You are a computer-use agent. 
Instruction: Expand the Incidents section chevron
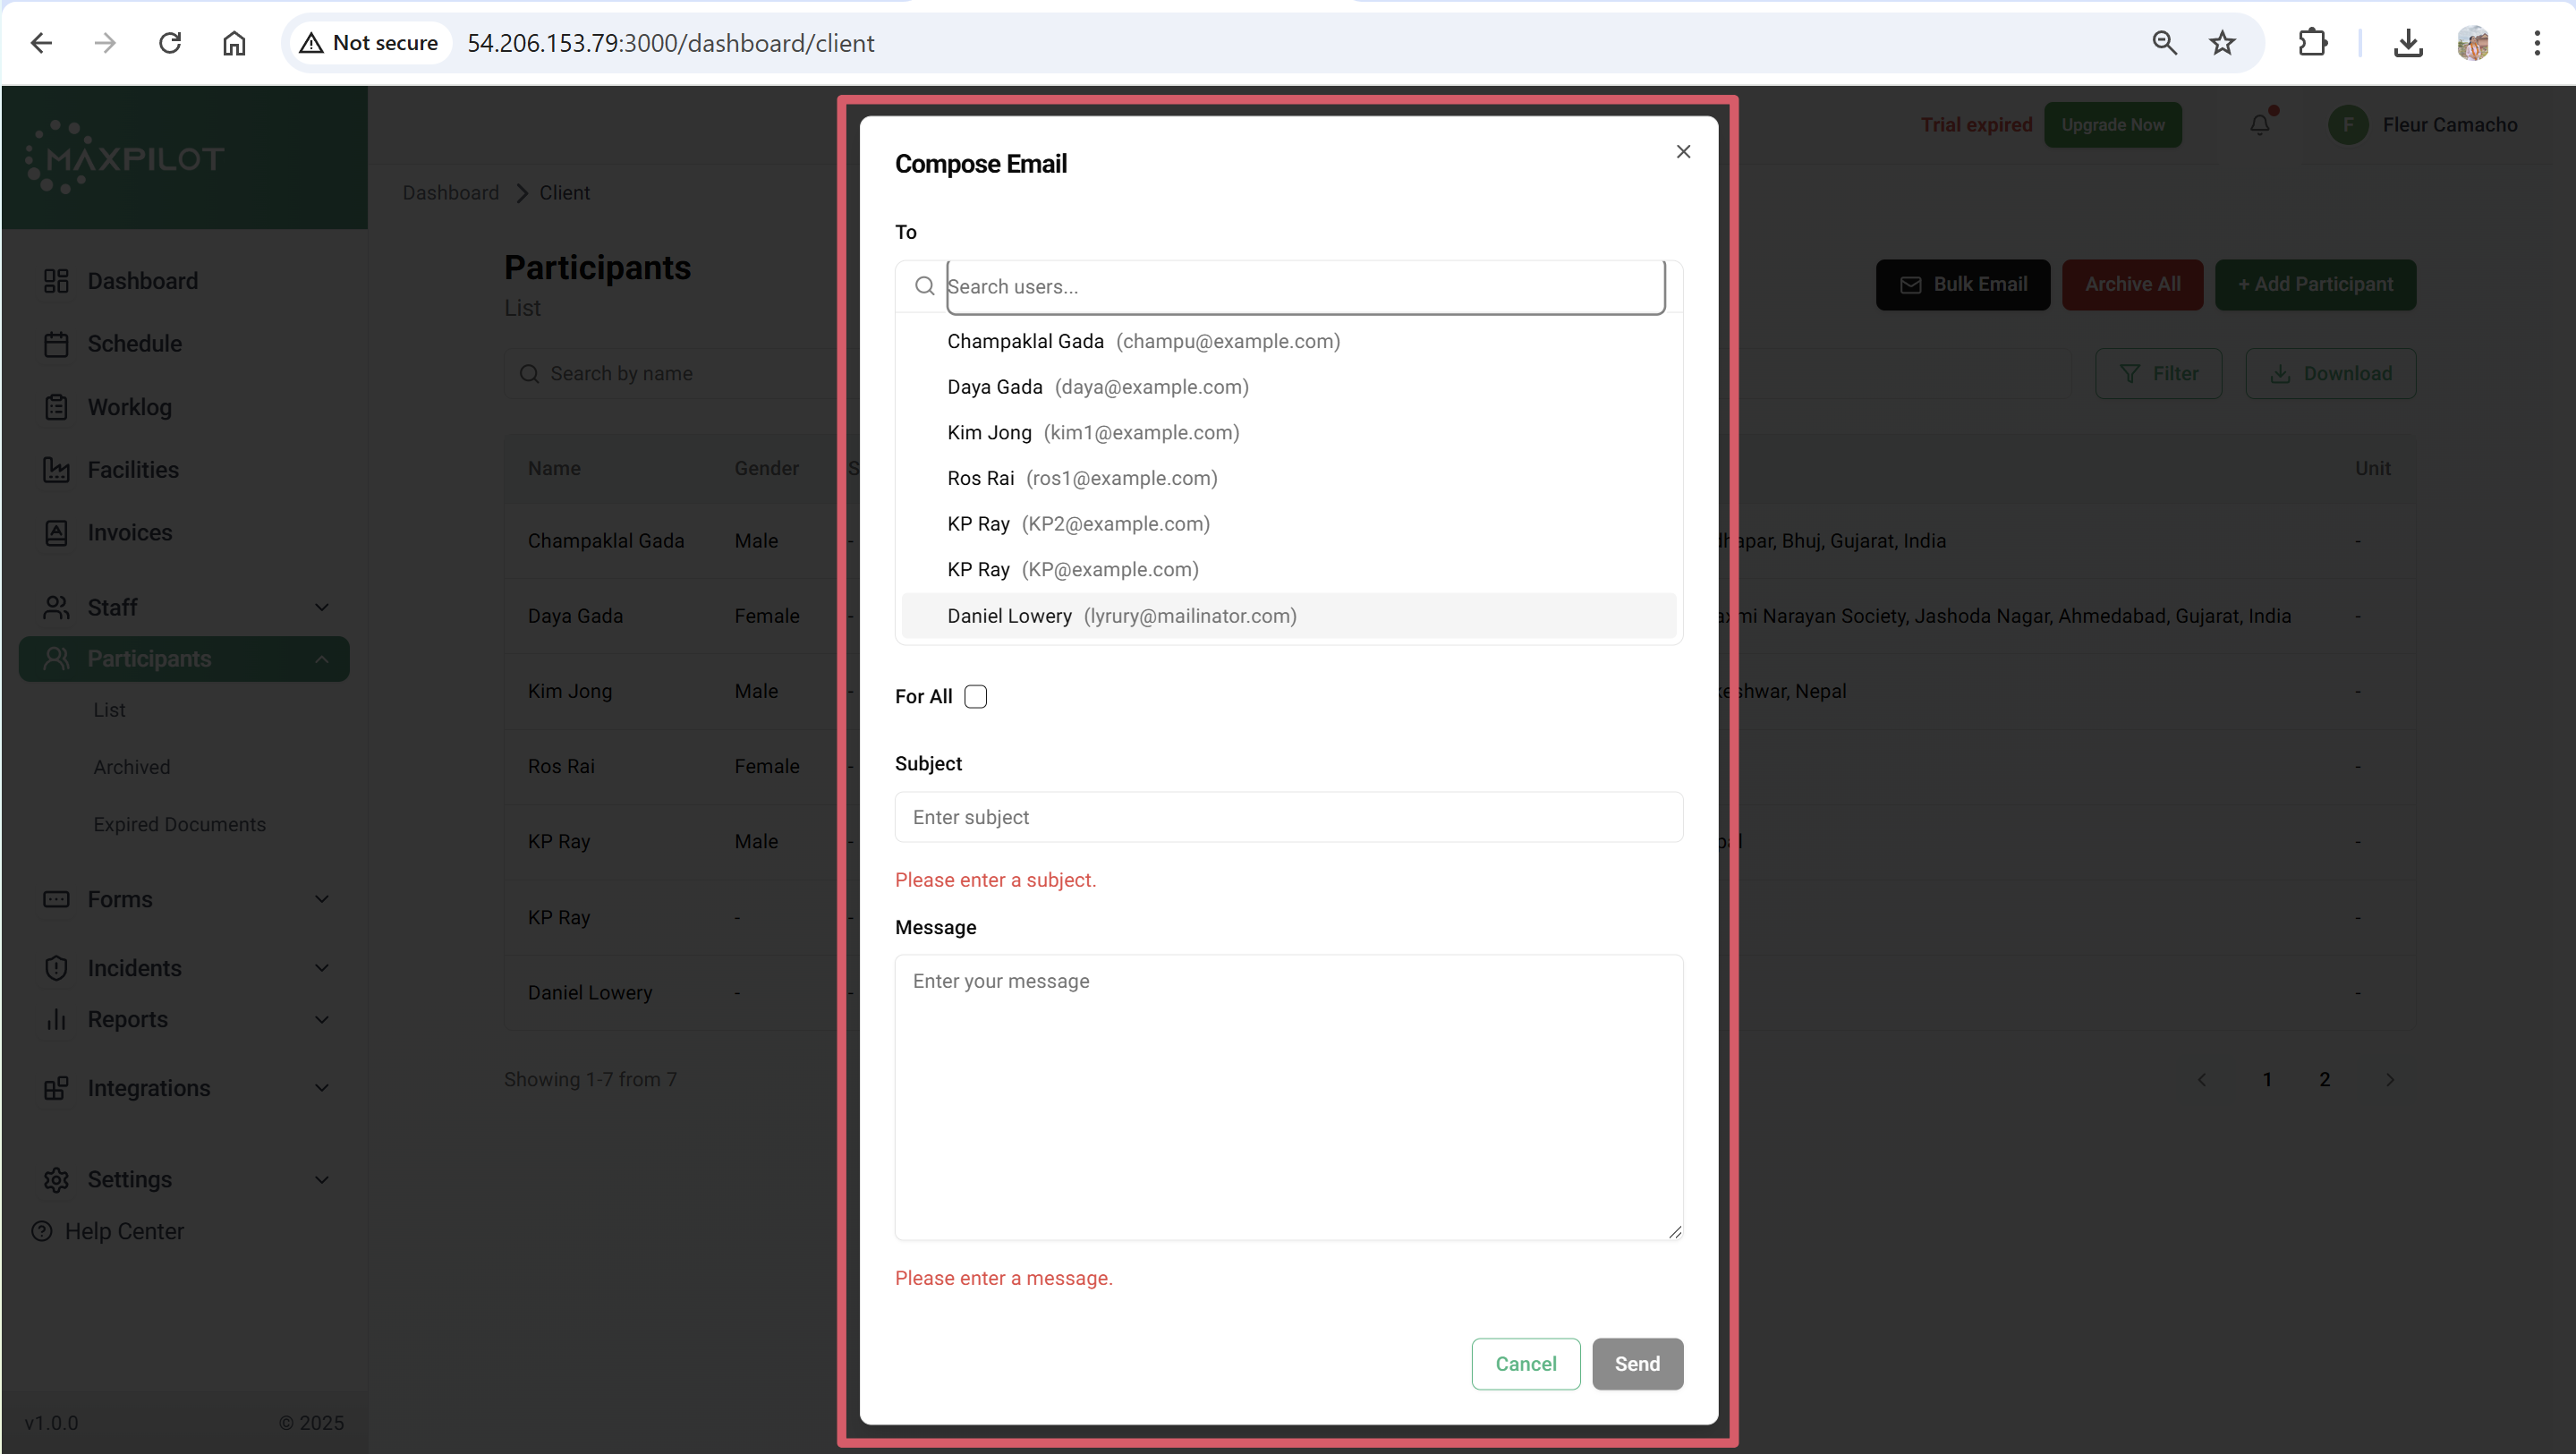pos(321,968)
